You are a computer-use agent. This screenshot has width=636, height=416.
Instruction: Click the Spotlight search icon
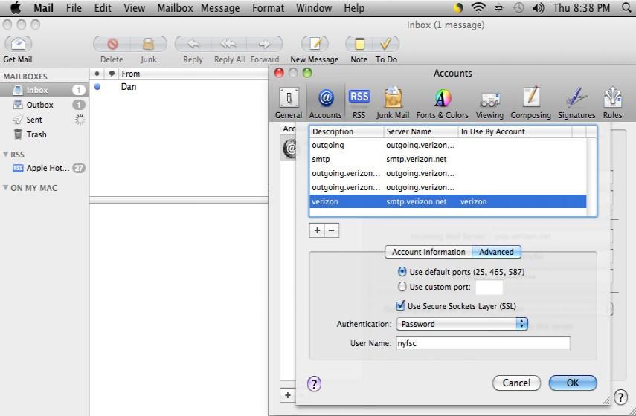[x=626, y=7]
